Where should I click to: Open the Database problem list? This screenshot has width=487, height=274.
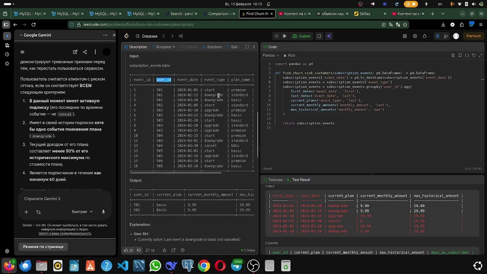[146, 36]
